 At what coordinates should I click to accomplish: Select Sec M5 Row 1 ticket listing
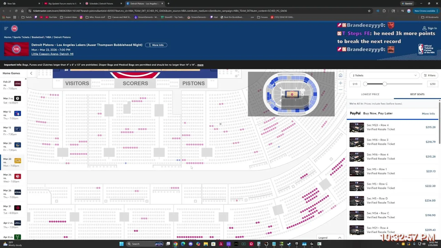tap(393, 171)
